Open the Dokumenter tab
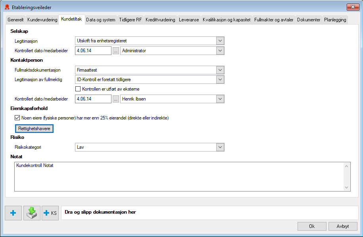 pos(309,20)
